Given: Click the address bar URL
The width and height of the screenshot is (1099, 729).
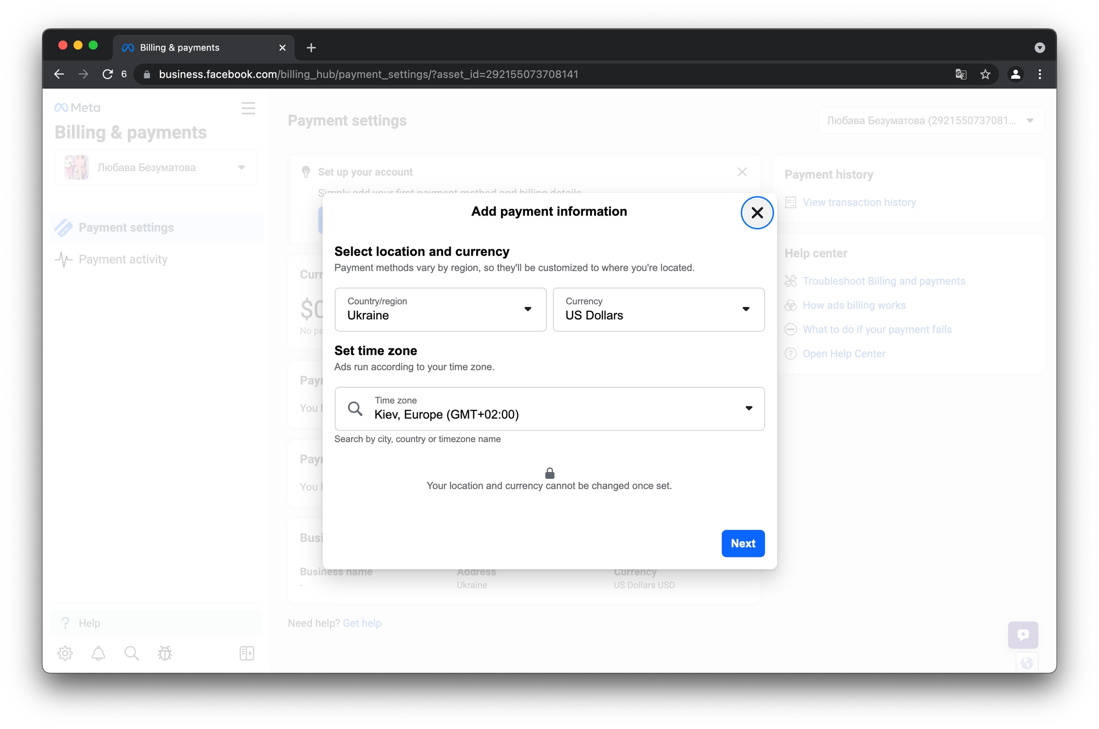Looking at the screenshot, I should (368, 74).
